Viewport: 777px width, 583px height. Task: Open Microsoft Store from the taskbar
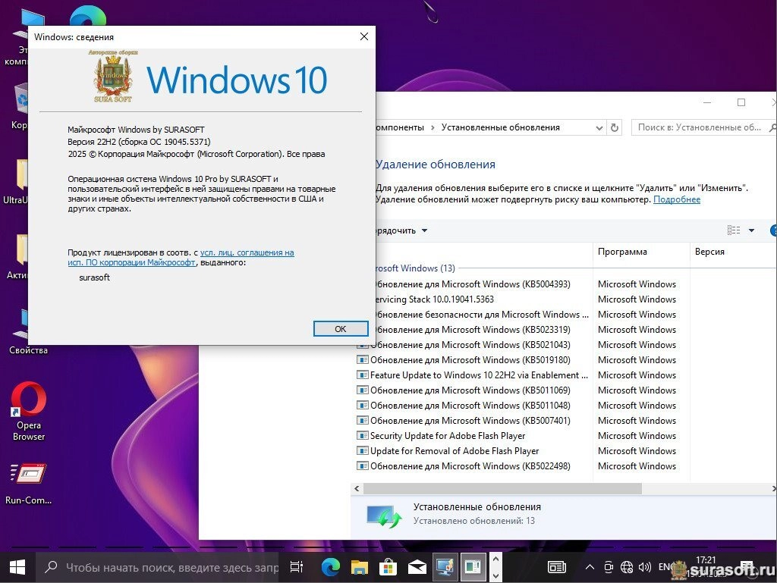point(388,566)
